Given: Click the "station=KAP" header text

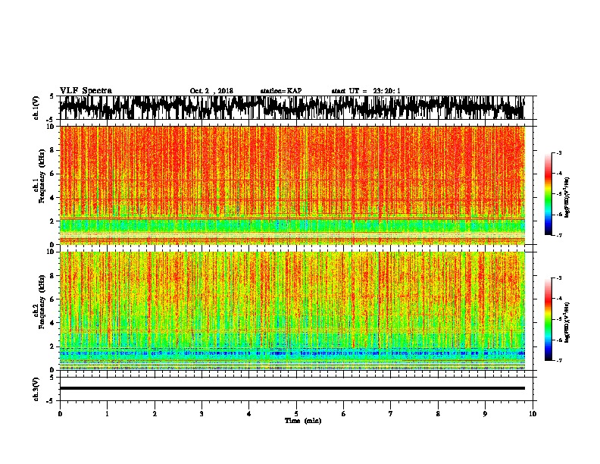Looking at the screenshot, I should (281, 91).
